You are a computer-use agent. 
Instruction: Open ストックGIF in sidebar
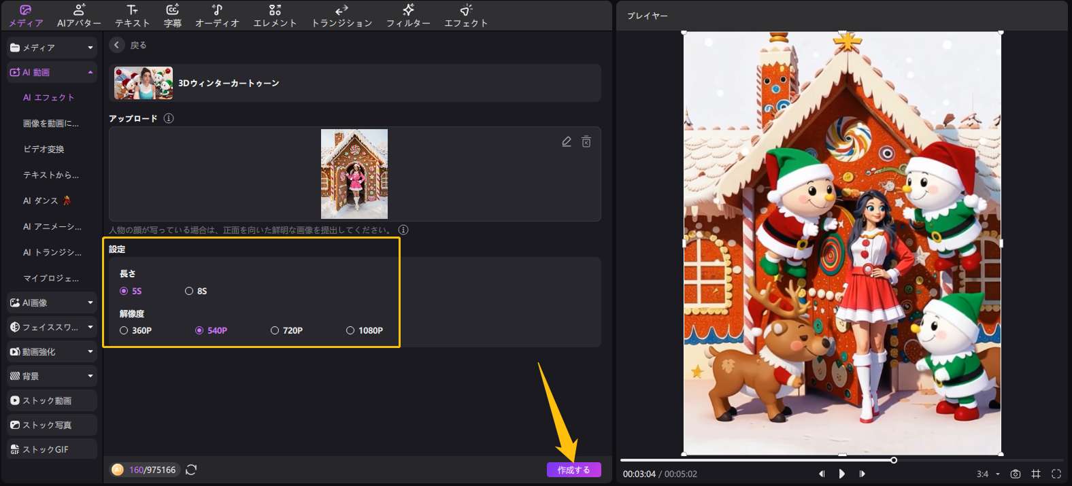click(x=52, y=449)
